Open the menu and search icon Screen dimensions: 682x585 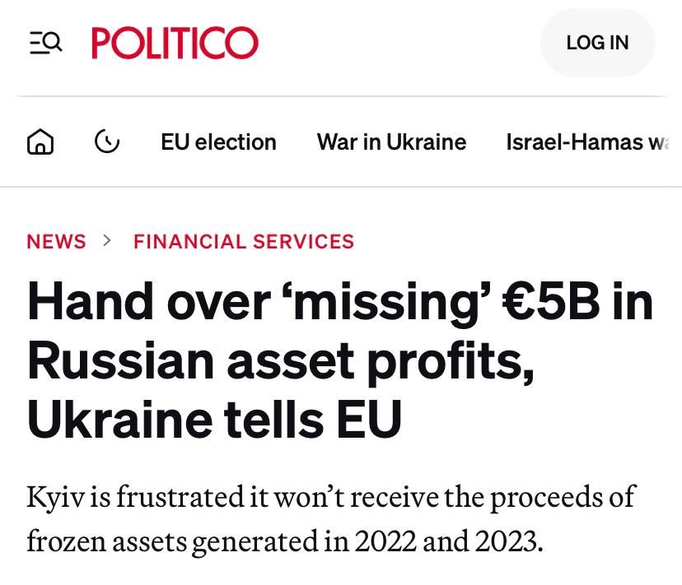45,42
